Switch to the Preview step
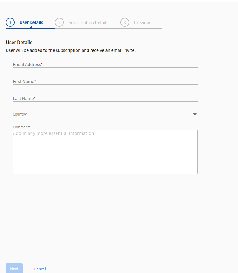This screenshot has height=273, width=238. pyautogui.click(x=142, y=23)
